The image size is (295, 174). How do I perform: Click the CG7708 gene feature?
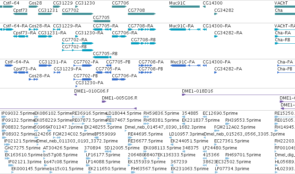click(142, 14)
